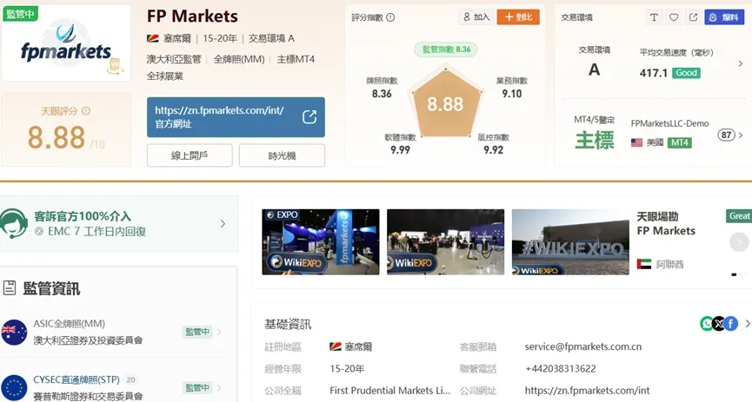This screenshot has height=402, width=752.
Task: Expand the CYSEC row chevron
Action: pos(219,387)
